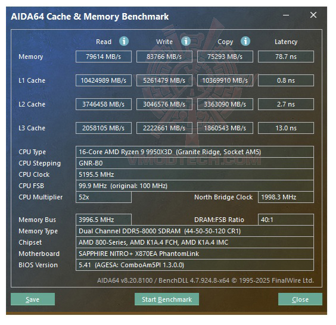Screen dimensions: 336x325
Task: Start Benchmark run
Action: (167, 299)
